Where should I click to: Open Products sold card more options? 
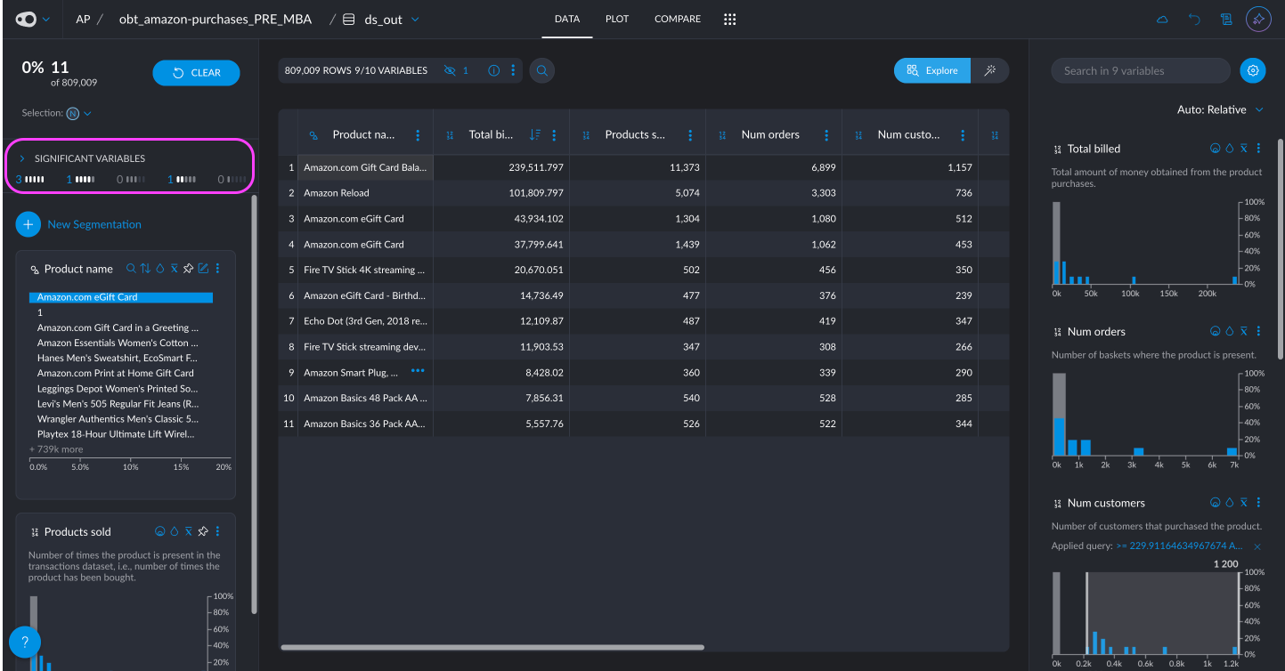218,531
